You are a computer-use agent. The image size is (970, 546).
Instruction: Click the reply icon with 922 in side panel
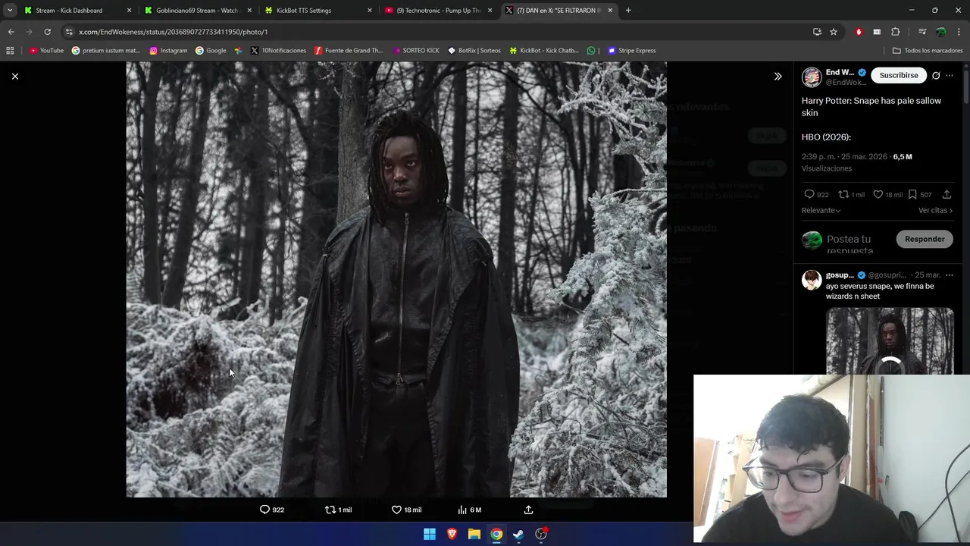(809, 194)
